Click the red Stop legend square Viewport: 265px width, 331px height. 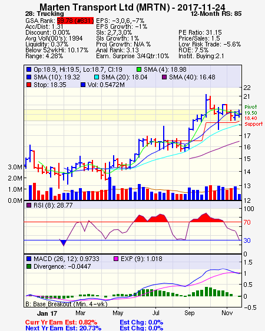29,85
